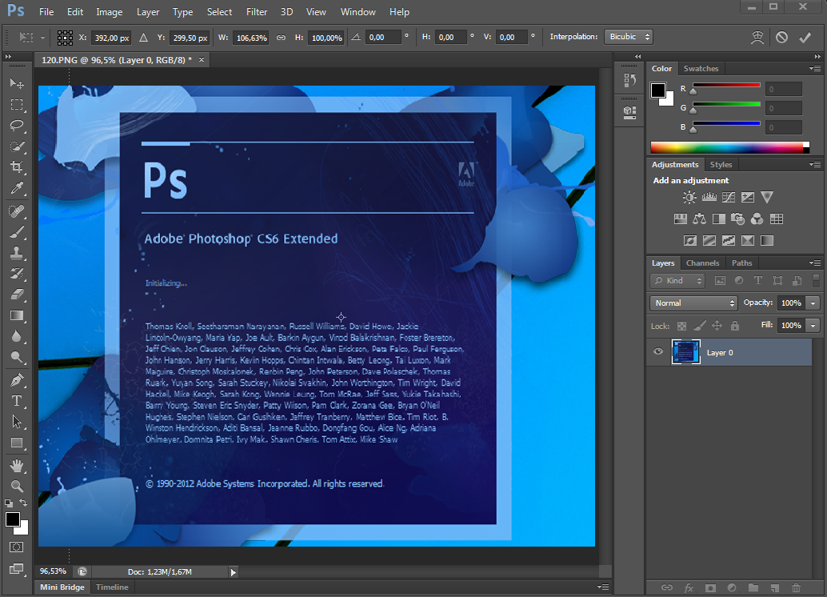Viewport: 827px width, 597px height.
Task: Switch to the Swatches tab
Action: tap(701, 69)
